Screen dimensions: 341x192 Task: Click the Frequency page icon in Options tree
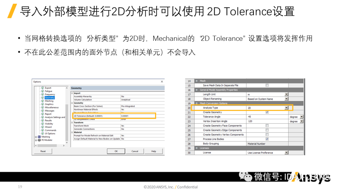[x=43, y=94]
